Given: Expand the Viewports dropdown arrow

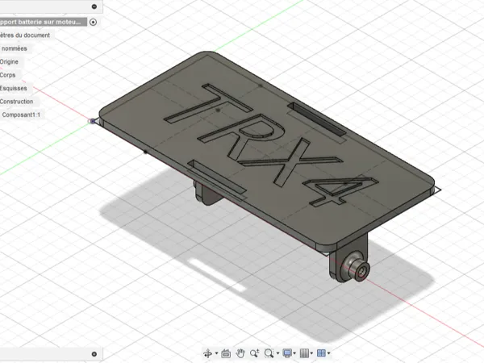Looking at the screenshot, I should click(x=329, y=353).
